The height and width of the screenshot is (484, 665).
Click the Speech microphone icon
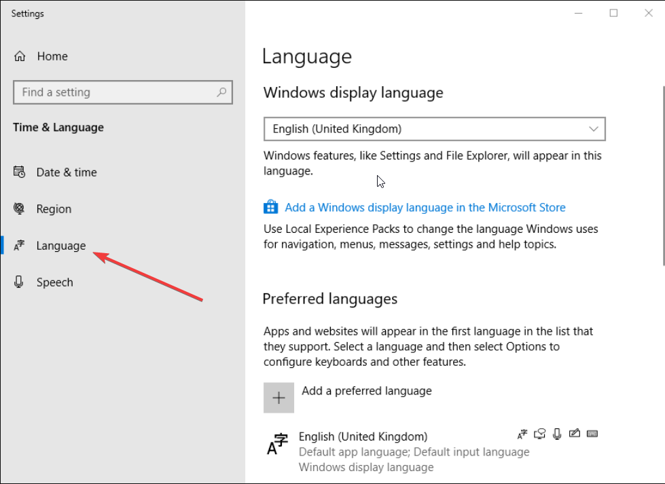pos(18,282)
